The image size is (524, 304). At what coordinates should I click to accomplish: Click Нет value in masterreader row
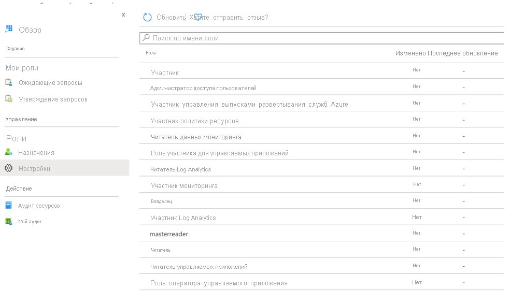click(x=416, y=233)
